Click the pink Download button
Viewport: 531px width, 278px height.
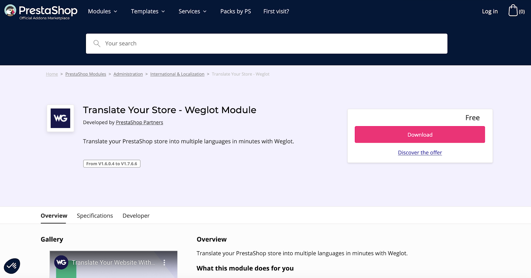tap(420, 134)
